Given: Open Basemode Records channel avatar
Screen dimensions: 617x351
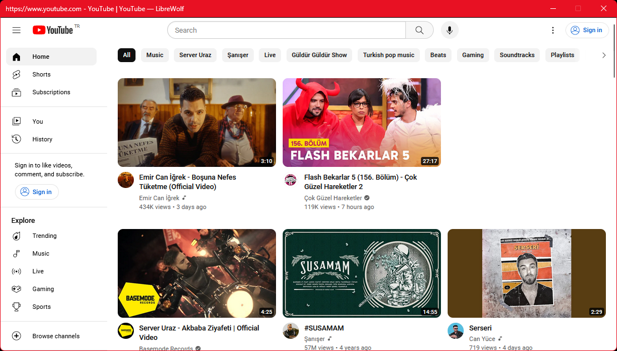Looking at the screenshot, I should coord(126,331).
